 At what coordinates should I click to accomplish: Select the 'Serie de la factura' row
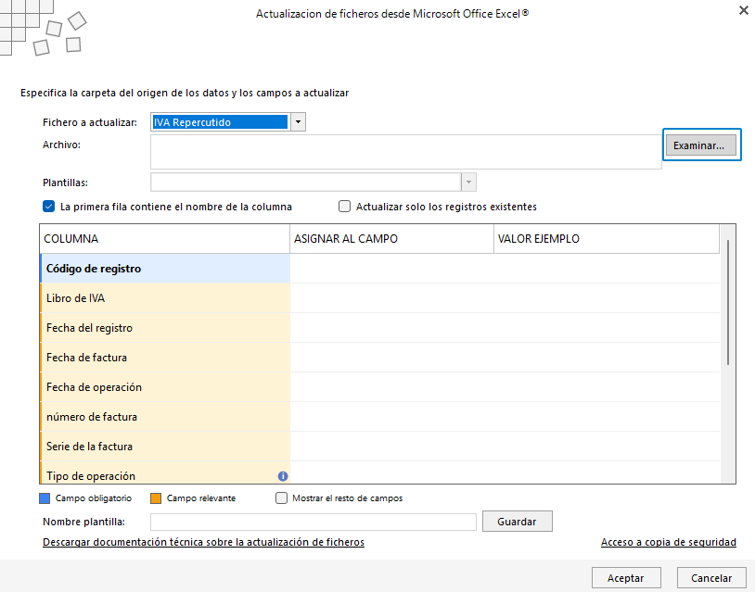(x=380, y=447)
